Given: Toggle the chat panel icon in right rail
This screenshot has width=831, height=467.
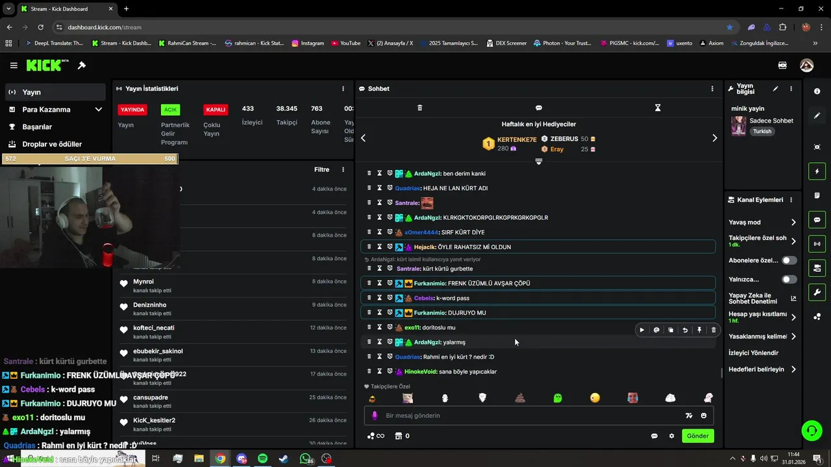Looking at the screenshot, I should (x=817, y=220).
